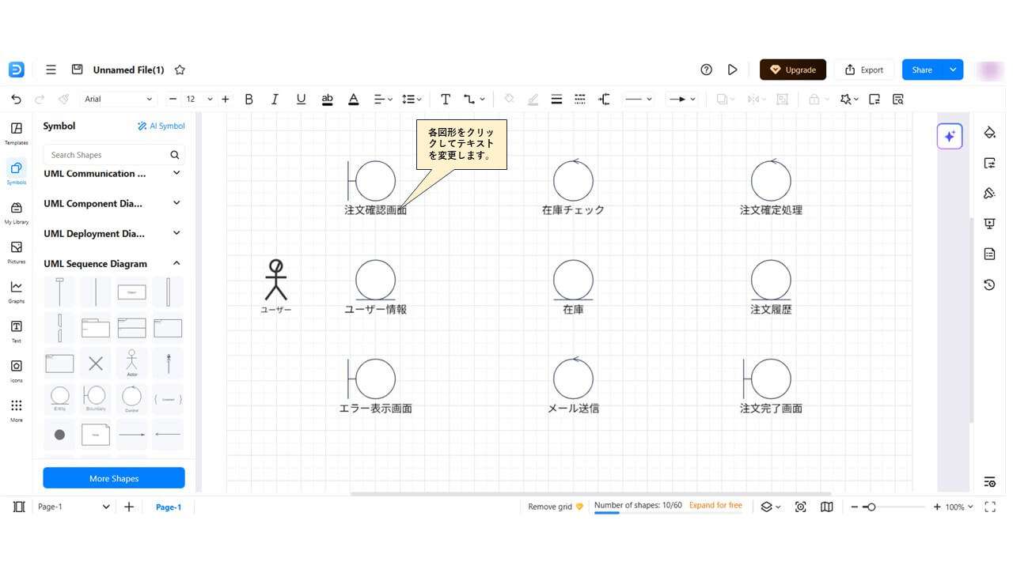Click the Upgrade button
The width and height of the screenshot is (1013, 569).
pos(792,70)
